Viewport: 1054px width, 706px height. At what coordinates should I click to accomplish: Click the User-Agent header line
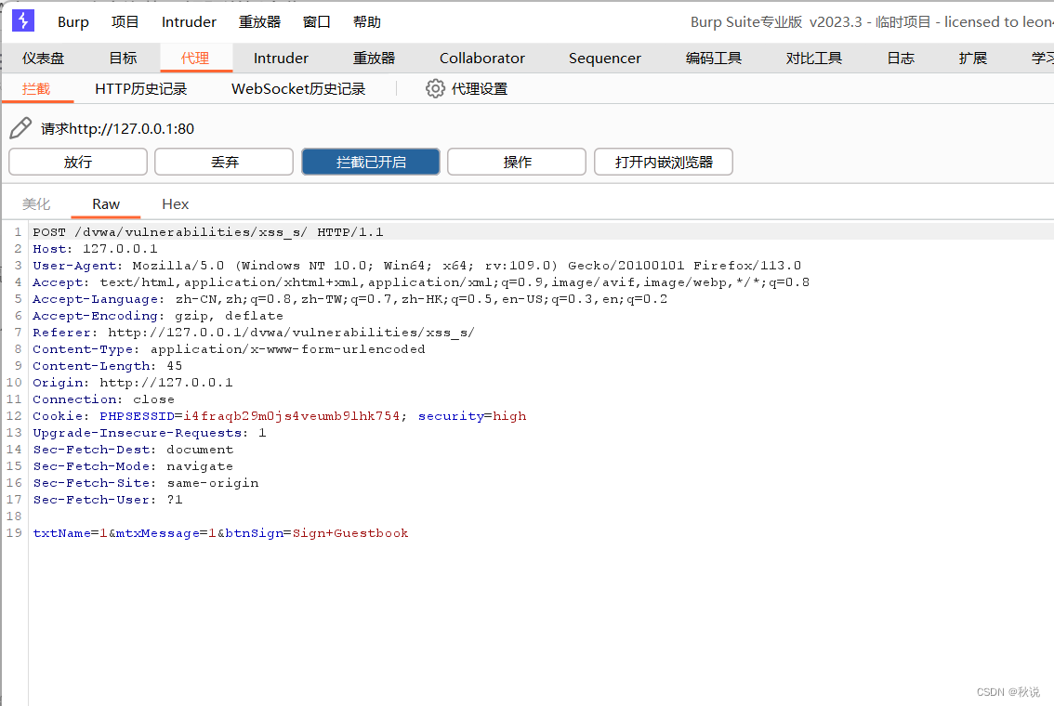point(416,266)
